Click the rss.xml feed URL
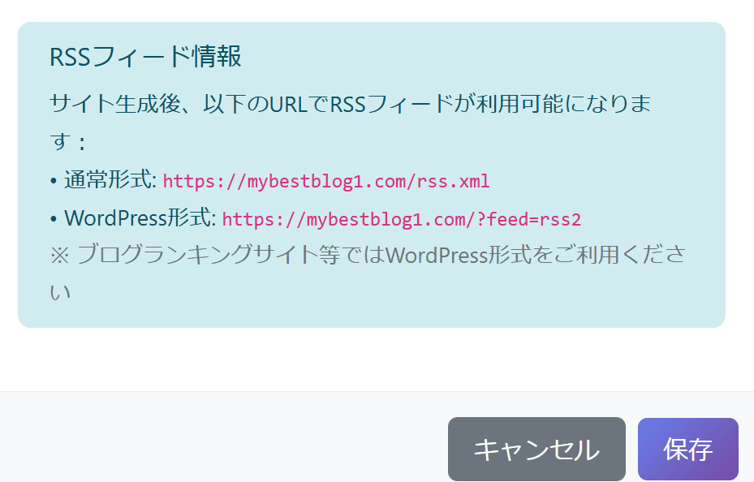This screenshot has width=754, height=482. pyautogui.click(x=326, y=181)
